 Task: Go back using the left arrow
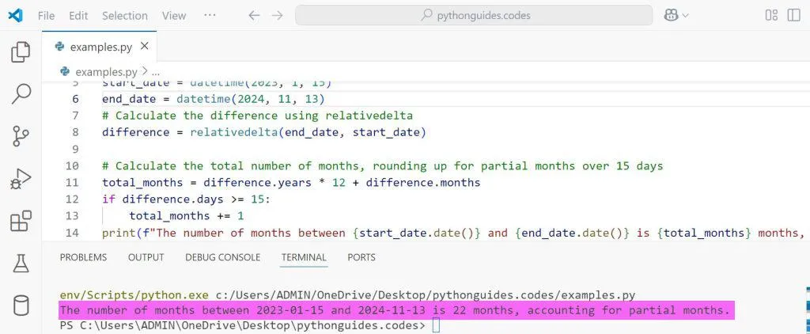point(253,15)
